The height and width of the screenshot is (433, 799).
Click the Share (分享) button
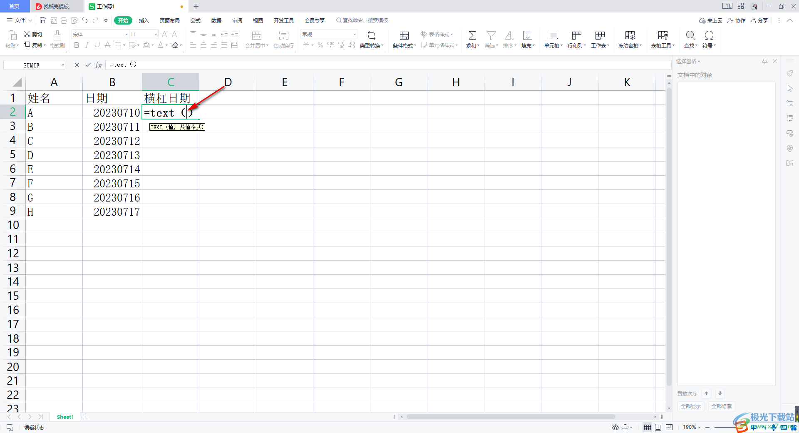point(759,20)
